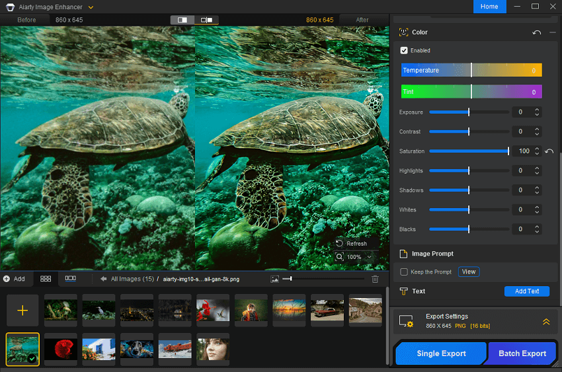Click the Color panel face icon
This screenshot has width=562, height=372.
(403, 32)
